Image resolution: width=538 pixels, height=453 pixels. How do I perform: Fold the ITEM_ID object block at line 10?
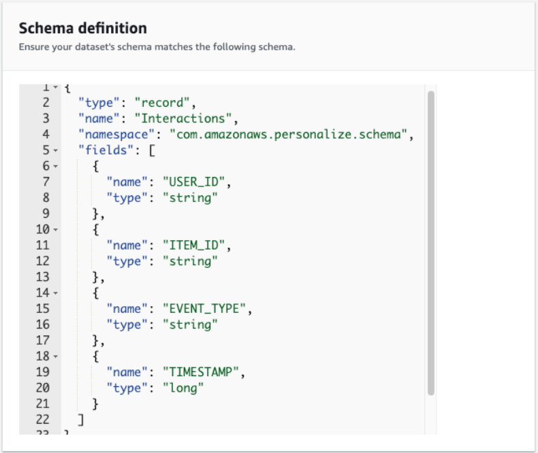(x=56, y=230)
